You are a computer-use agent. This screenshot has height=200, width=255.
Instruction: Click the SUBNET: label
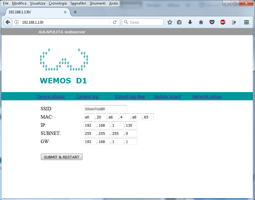click(x=51, y=133)
